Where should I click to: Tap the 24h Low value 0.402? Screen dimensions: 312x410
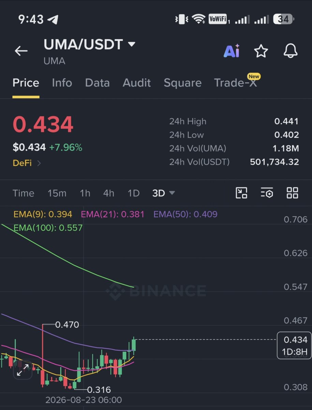point(286,135)
